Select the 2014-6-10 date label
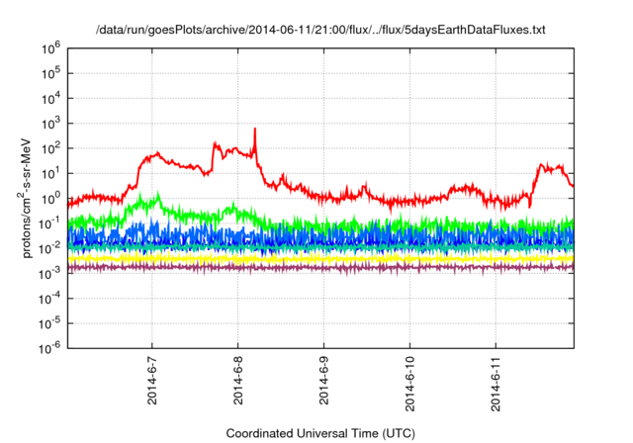Image resolution: width=633 pixels, height=443 pixels. (x=409, y=384)
